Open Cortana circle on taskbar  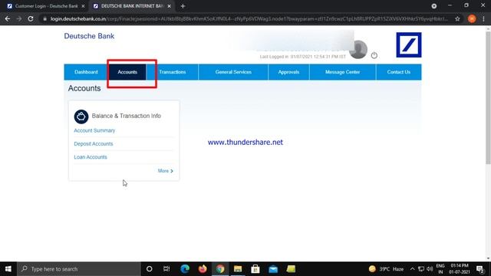pyautogui.click(x=150, y=269)
